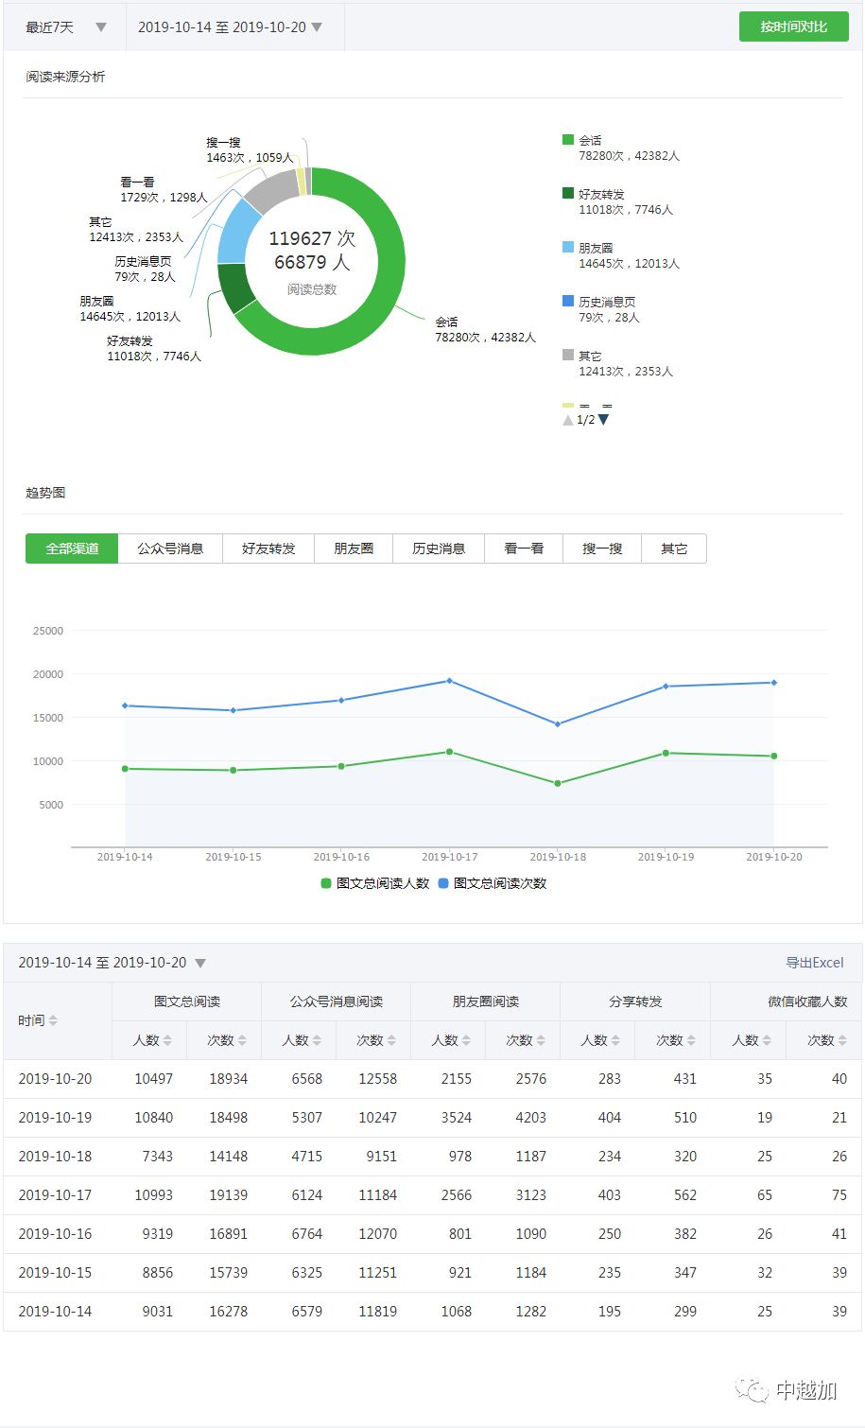Go to next legend page arrow
865x1428 pixels.
[x=604, y=420]
